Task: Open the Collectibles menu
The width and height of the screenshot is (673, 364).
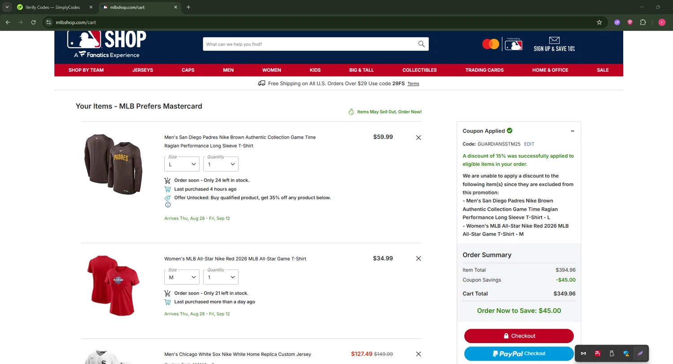Action: pyautogui.click(x=420, y=70)
